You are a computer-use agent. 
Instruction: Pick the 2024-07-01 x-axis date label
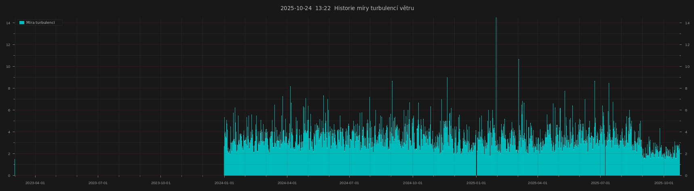coord(349,183)
